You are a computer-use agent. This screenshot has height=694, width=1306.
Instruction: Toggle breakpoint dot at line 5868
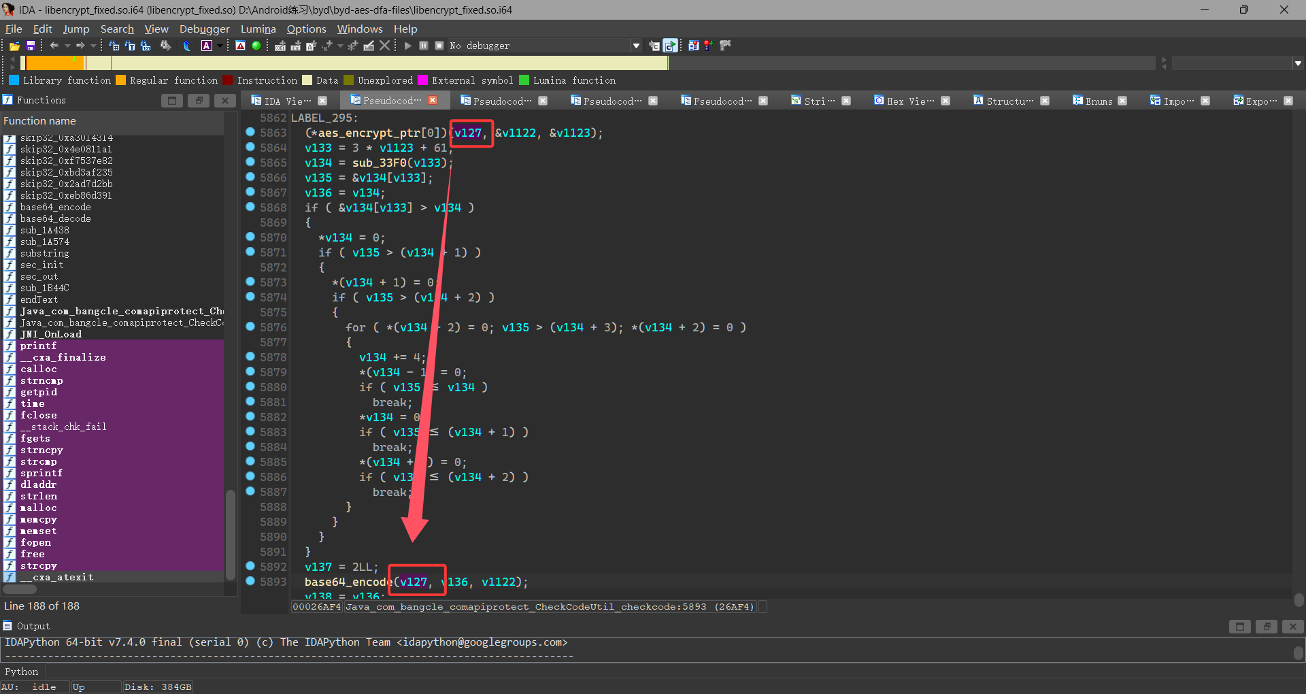(x=250, y=207)
